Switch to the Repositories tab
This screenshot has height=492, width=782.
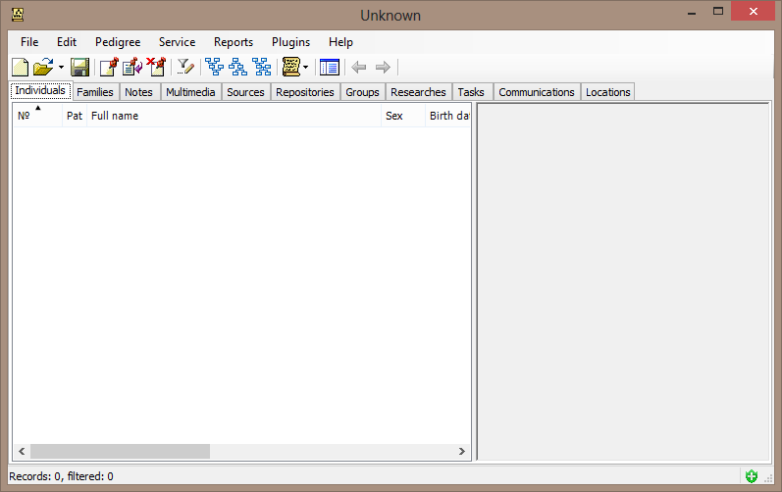(x=304, y=92)
